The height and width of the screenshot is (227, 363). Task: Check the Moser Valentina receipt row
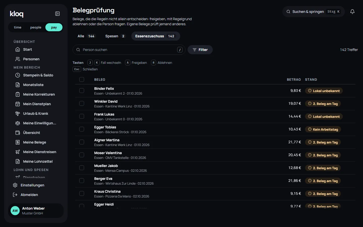pos(82,155)
